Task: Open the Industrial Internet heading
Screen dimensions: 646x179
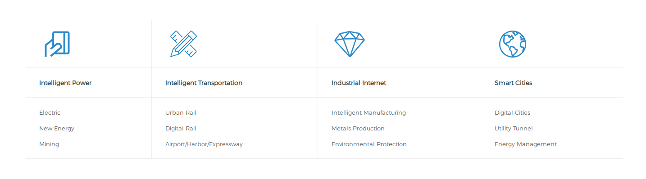Action: coord(359,83)
